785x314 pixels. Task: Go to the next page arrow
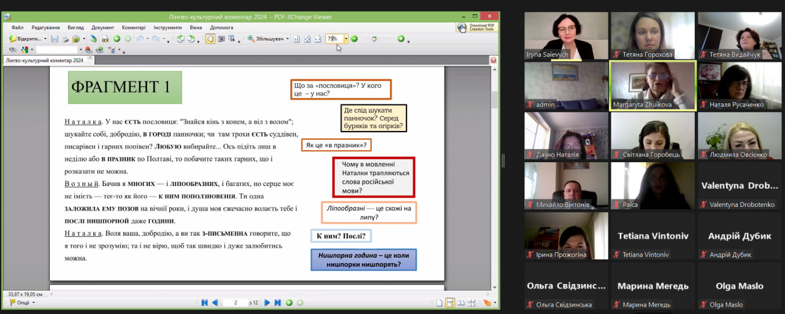(x=267, y=302)
